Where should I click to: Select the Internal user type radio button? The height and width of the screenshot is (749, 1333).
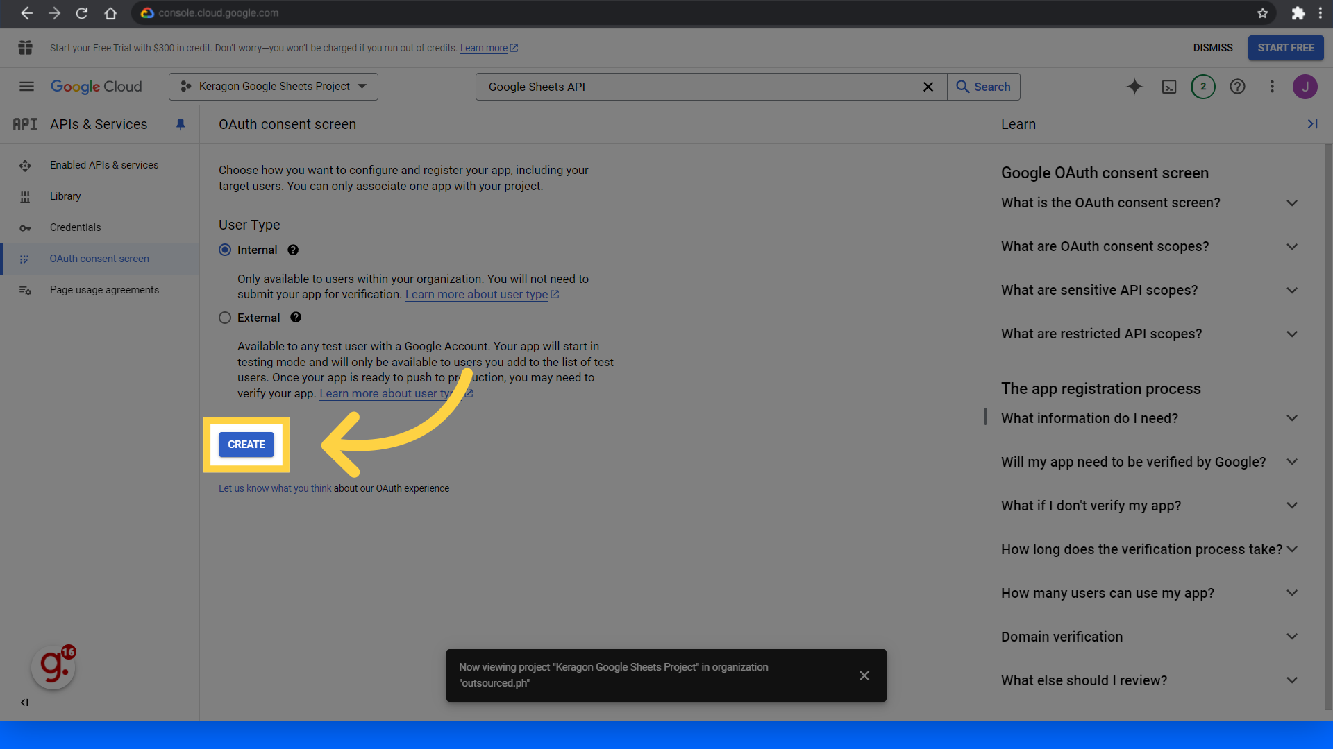pos(225,250)
